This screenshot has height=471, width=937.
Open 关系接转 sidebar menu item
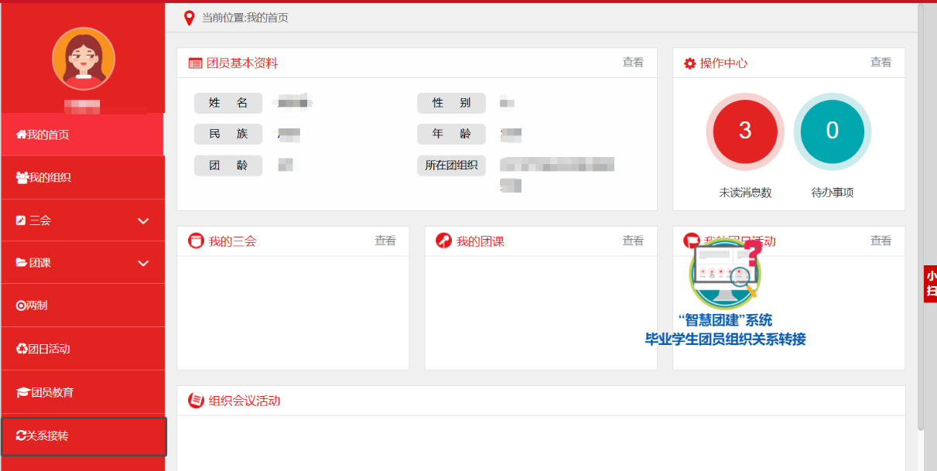(43, 436)
